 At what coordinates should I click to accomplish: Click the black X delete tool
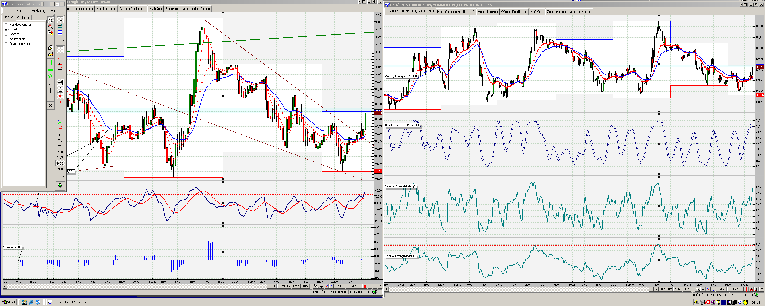pos(51,106)
